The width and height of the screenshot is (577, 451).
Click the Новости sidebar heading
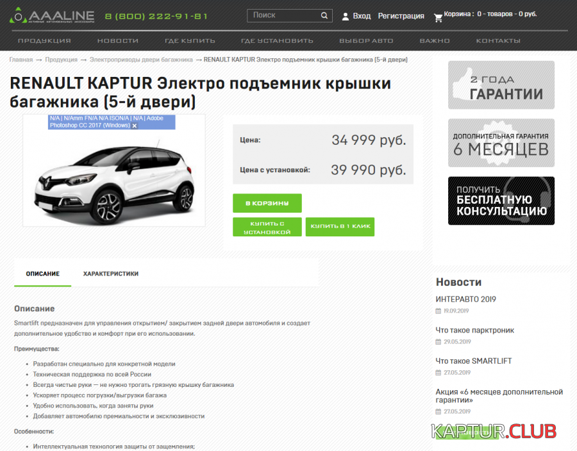(458, 282)
